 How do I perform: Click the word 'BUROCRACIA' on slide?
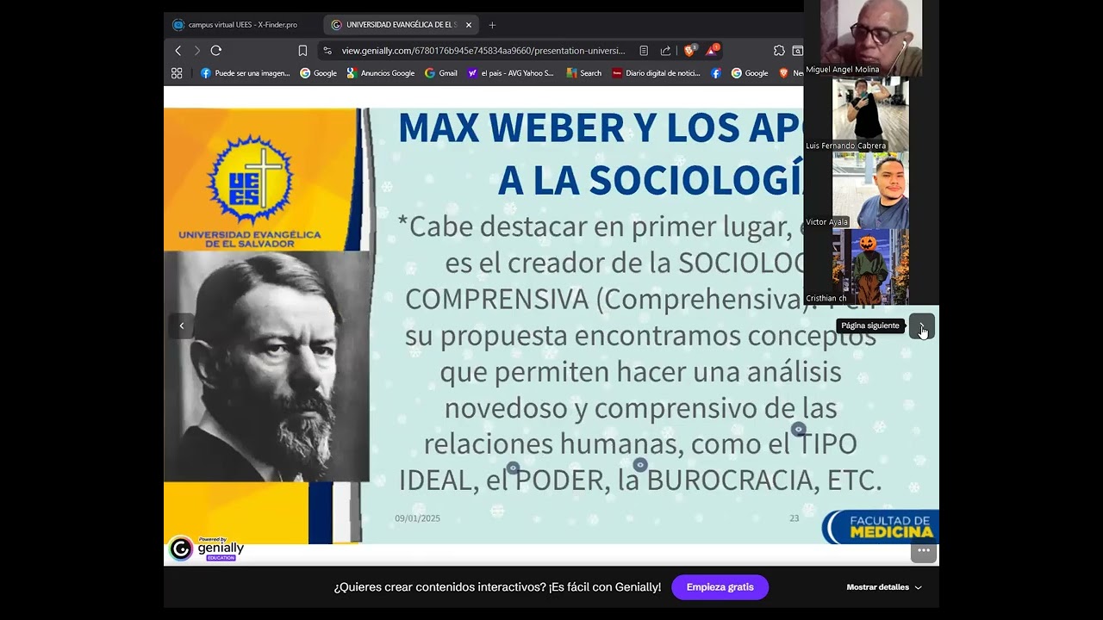click(x=731, y=480)
